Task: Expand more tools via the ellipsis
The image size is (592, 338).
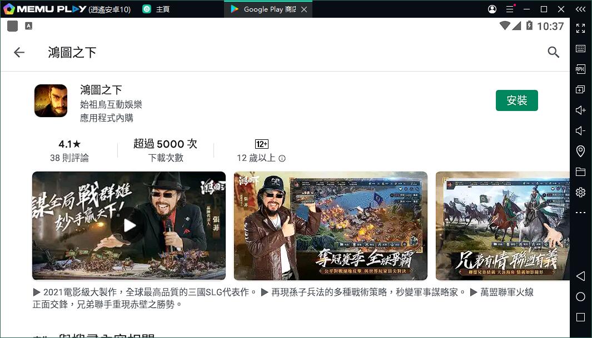Action: pyautogui.click(x=580, y=213)
